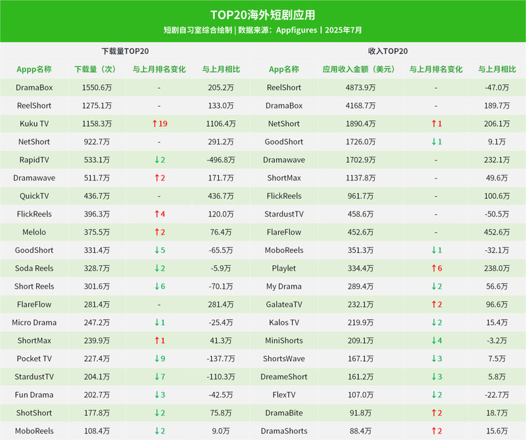Switch to the 下载量TOP20 section header
Viewport: 526px width, 440px height.
tap(125, 51)
